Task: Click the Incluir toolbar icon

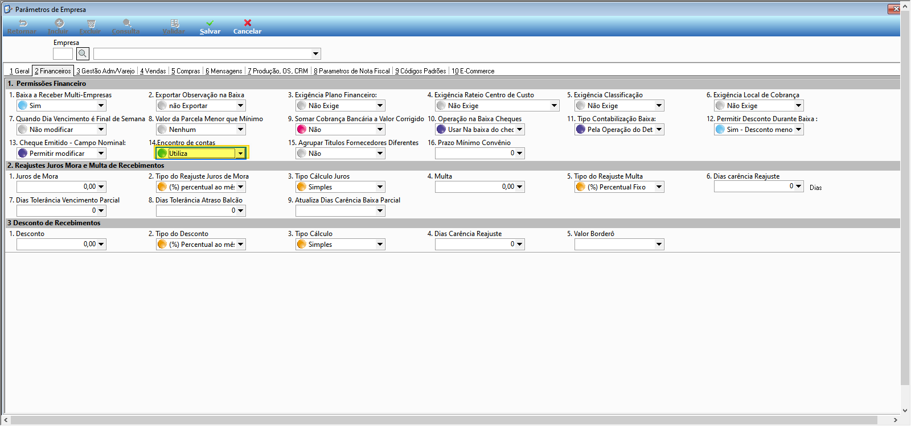Action: coord(59,23)
